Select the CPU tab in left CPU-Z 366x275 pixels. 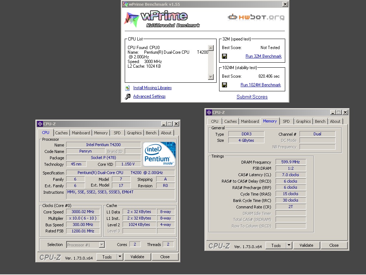tap(45, 132)
